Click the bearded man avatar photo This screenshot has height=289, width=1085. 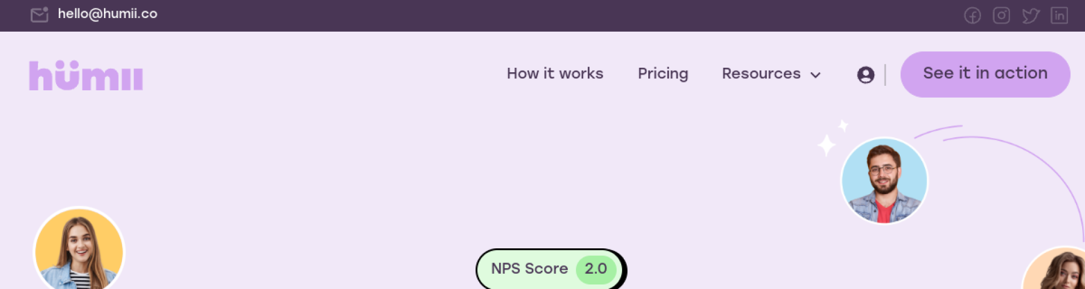click(884, 181)
